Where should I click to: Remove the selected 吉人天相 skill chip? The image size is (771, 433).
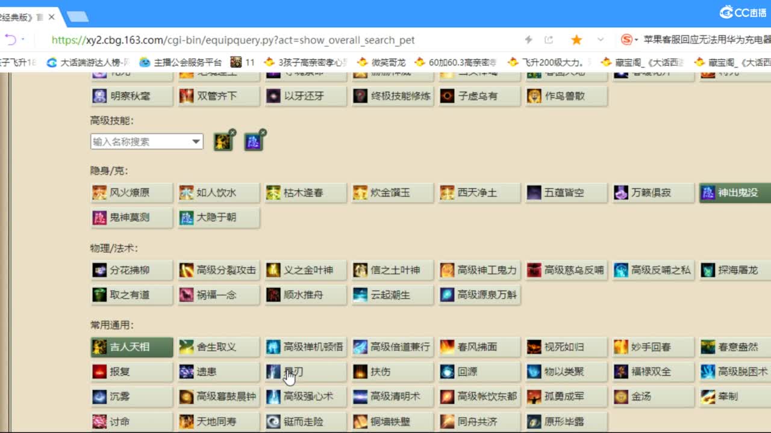(232, 132)
